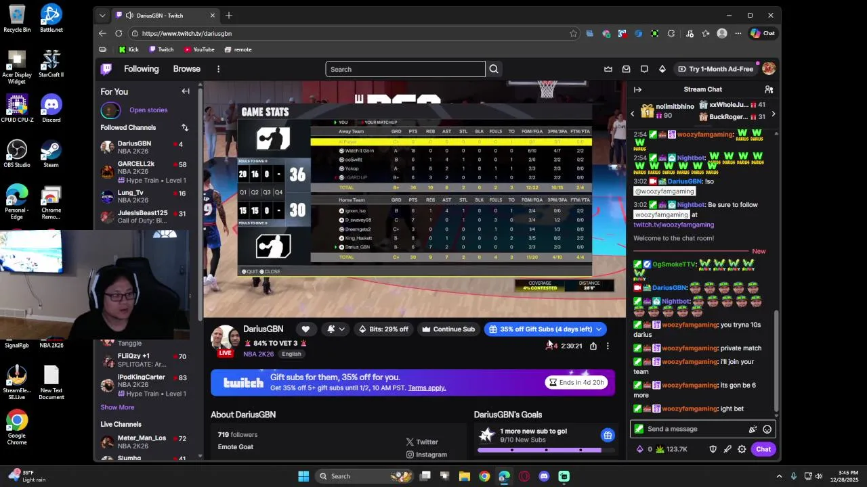The width and height of the screenshot is (867, 487).
Task: Toggle the follow heart for DariusGBN
Action: tap(305, 329)
